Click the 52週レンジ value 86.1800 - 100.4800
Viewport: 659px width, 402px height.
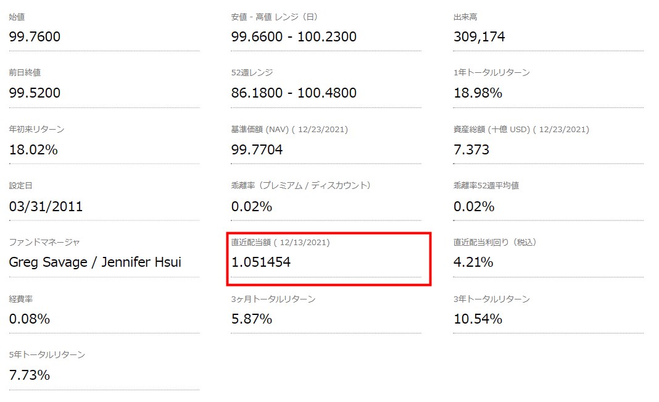(294, 93)
